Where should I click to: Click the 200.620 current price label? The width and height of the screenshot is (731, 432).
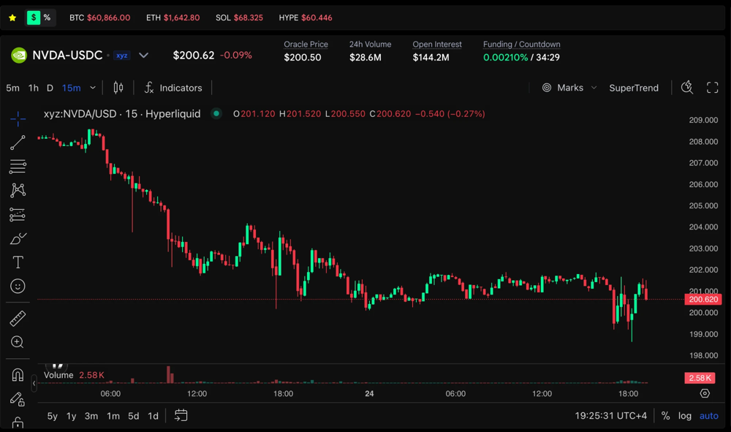coord(703,299)
